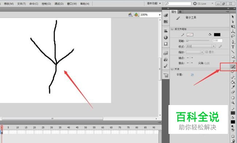Select the Free Transform tool
The width and height of the screenshot is (237, 143).
tap(233, 27)
